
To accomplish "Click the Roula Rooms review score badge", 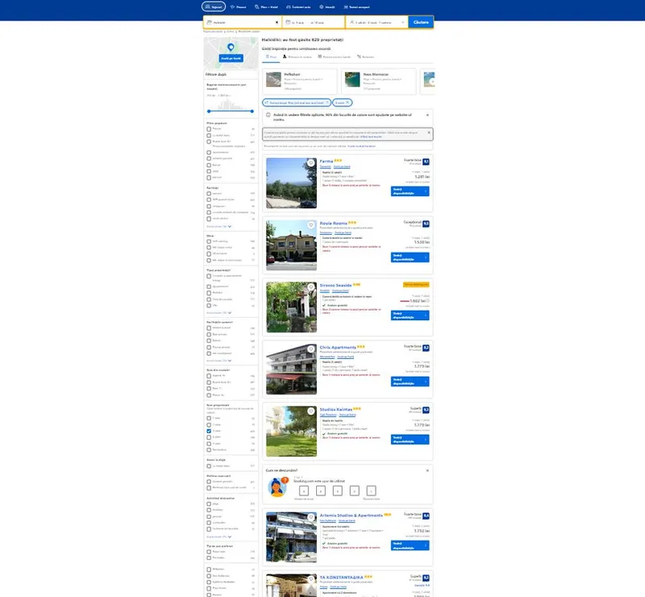I will click(427, 224).
